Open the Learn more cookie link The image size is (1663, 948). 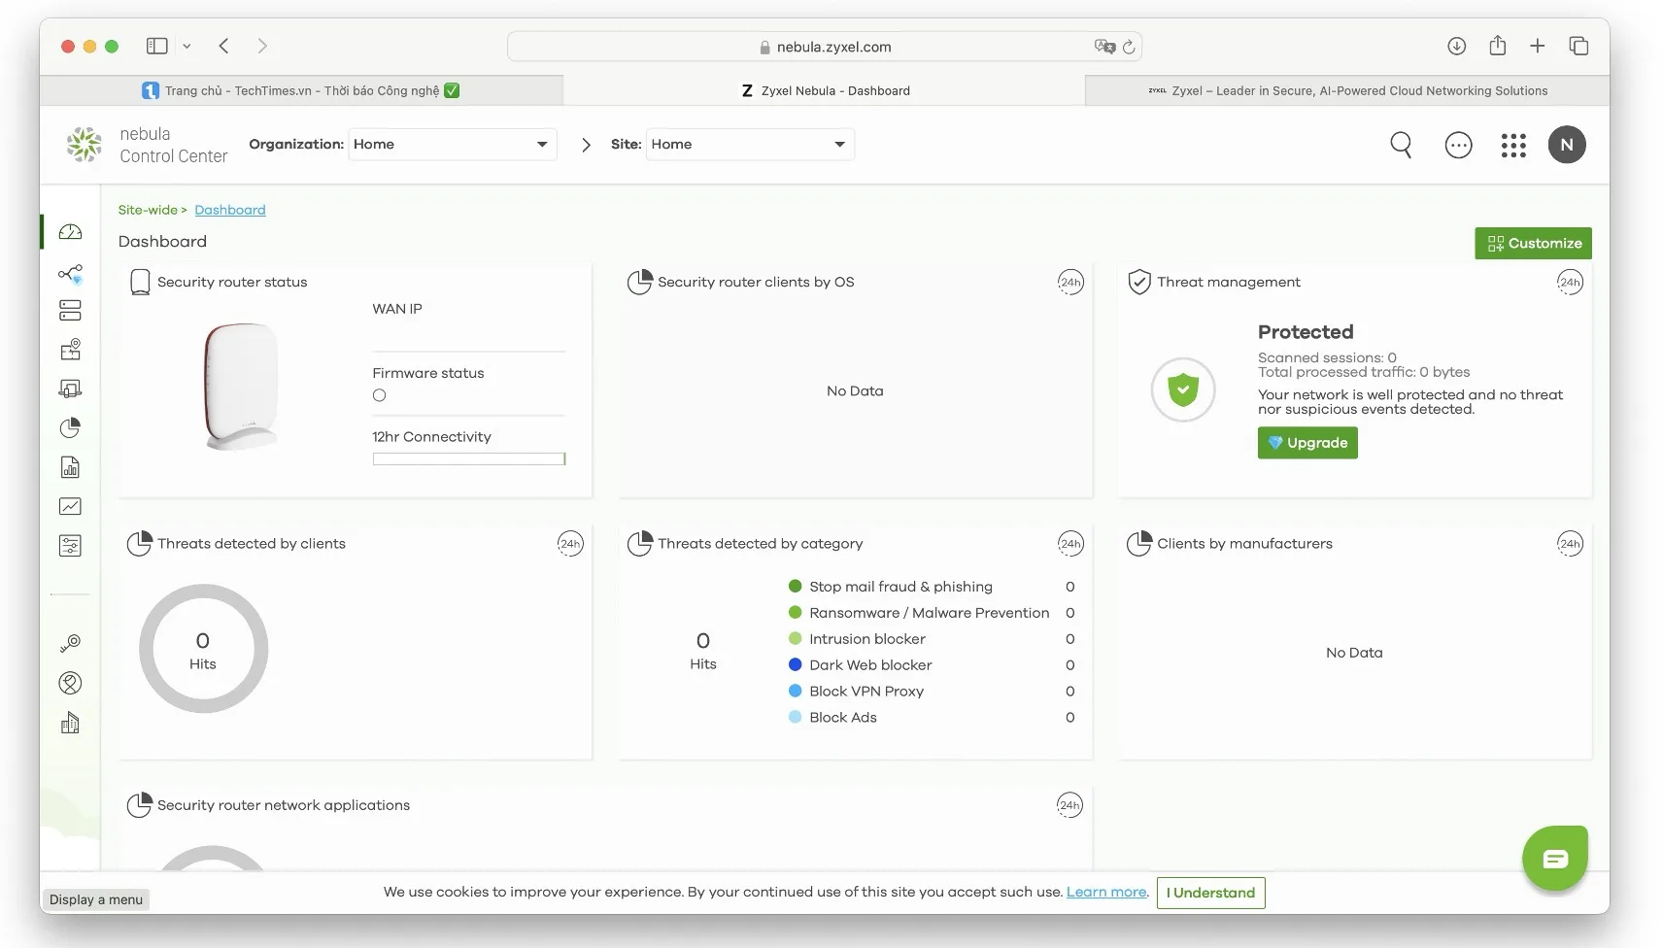(1106, 892)
